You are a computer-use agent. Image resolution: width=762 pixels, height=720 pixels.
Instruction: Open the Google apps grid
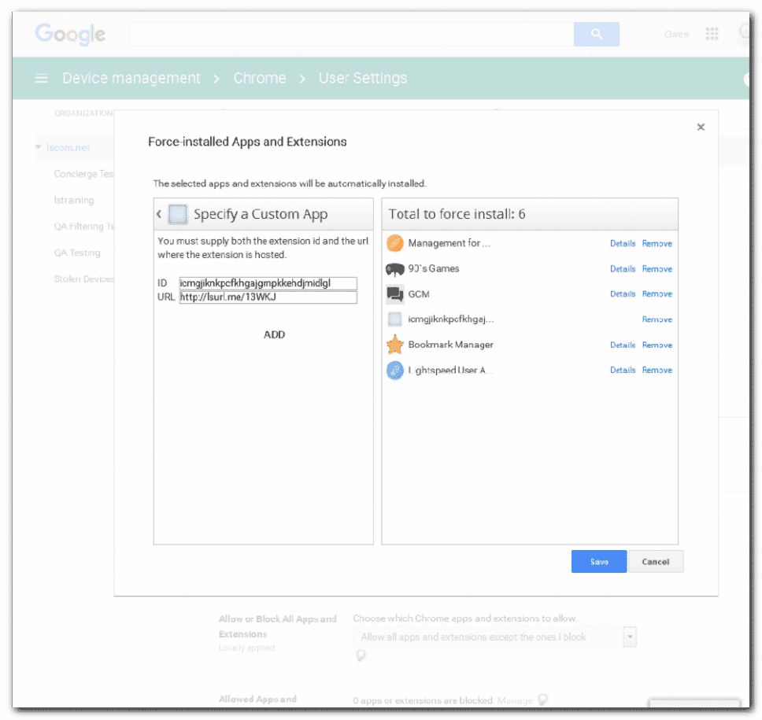(x=712, y=34)
